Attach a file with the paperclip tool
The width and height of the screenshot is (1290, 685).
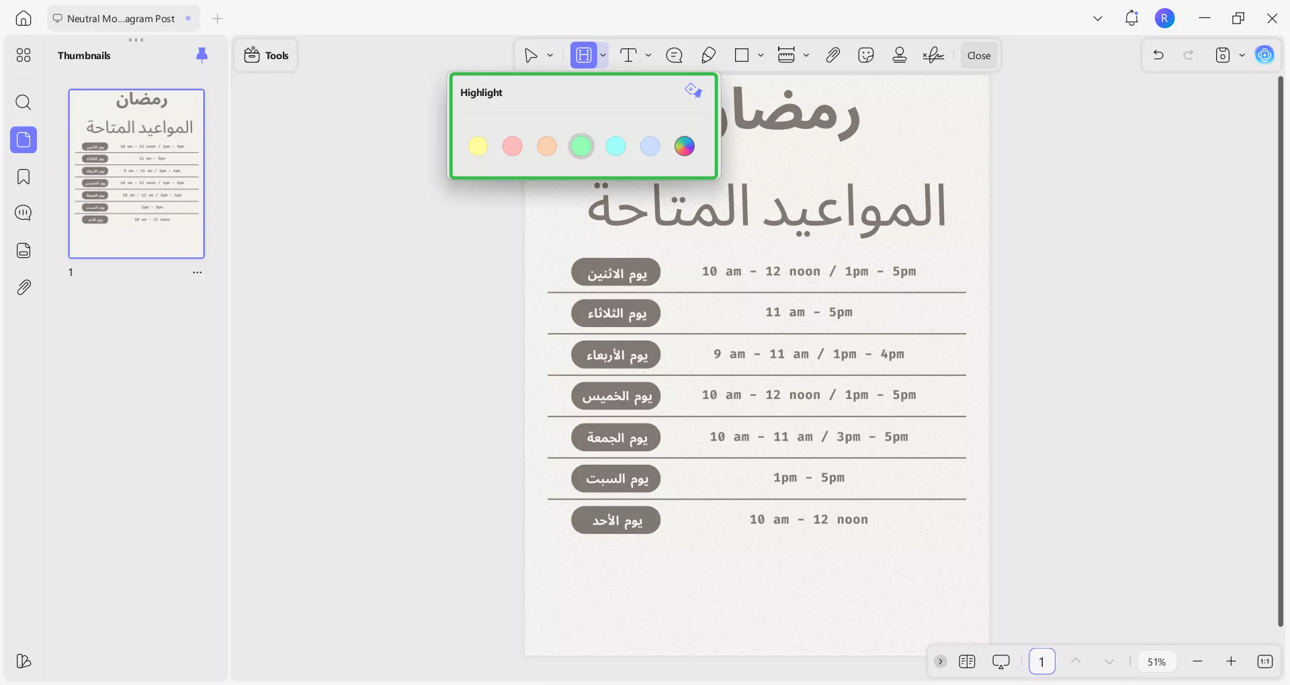[x=832, y=55]
